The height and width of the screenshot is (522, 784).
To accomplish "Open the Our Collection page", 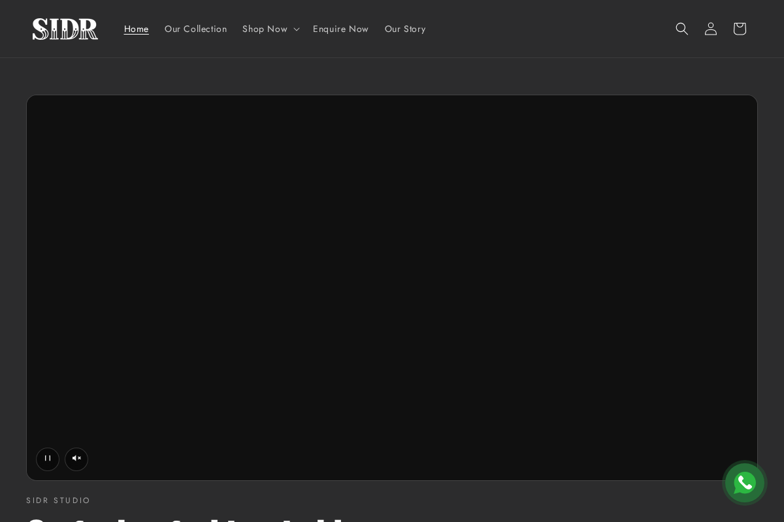I will (x=195, y=29).
